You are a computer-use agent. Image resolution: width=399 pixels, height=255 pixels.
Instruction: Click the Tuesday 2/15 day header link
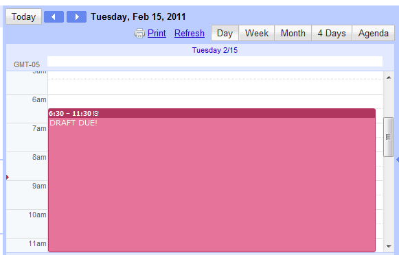click(215, 50)
